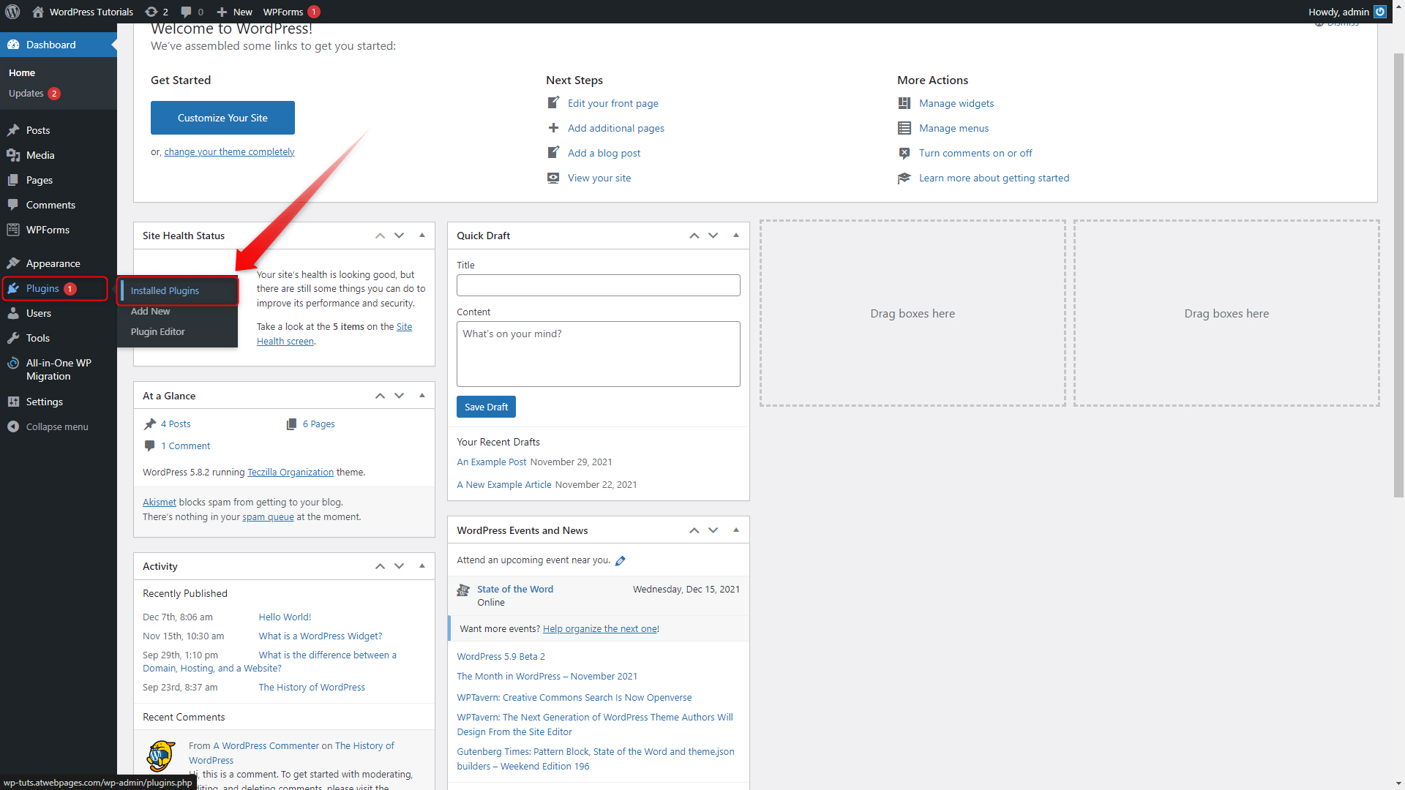The image size is (1405, 790).
Task: Collapse the WordPress Events and News panel
Action: [736, 530]
